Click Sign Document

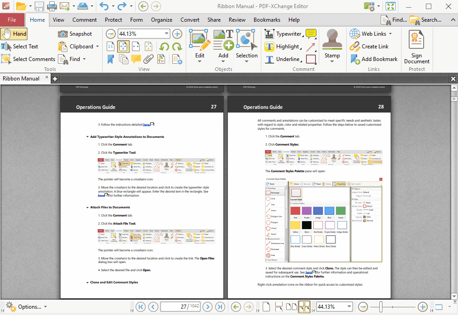click(417, 47)
